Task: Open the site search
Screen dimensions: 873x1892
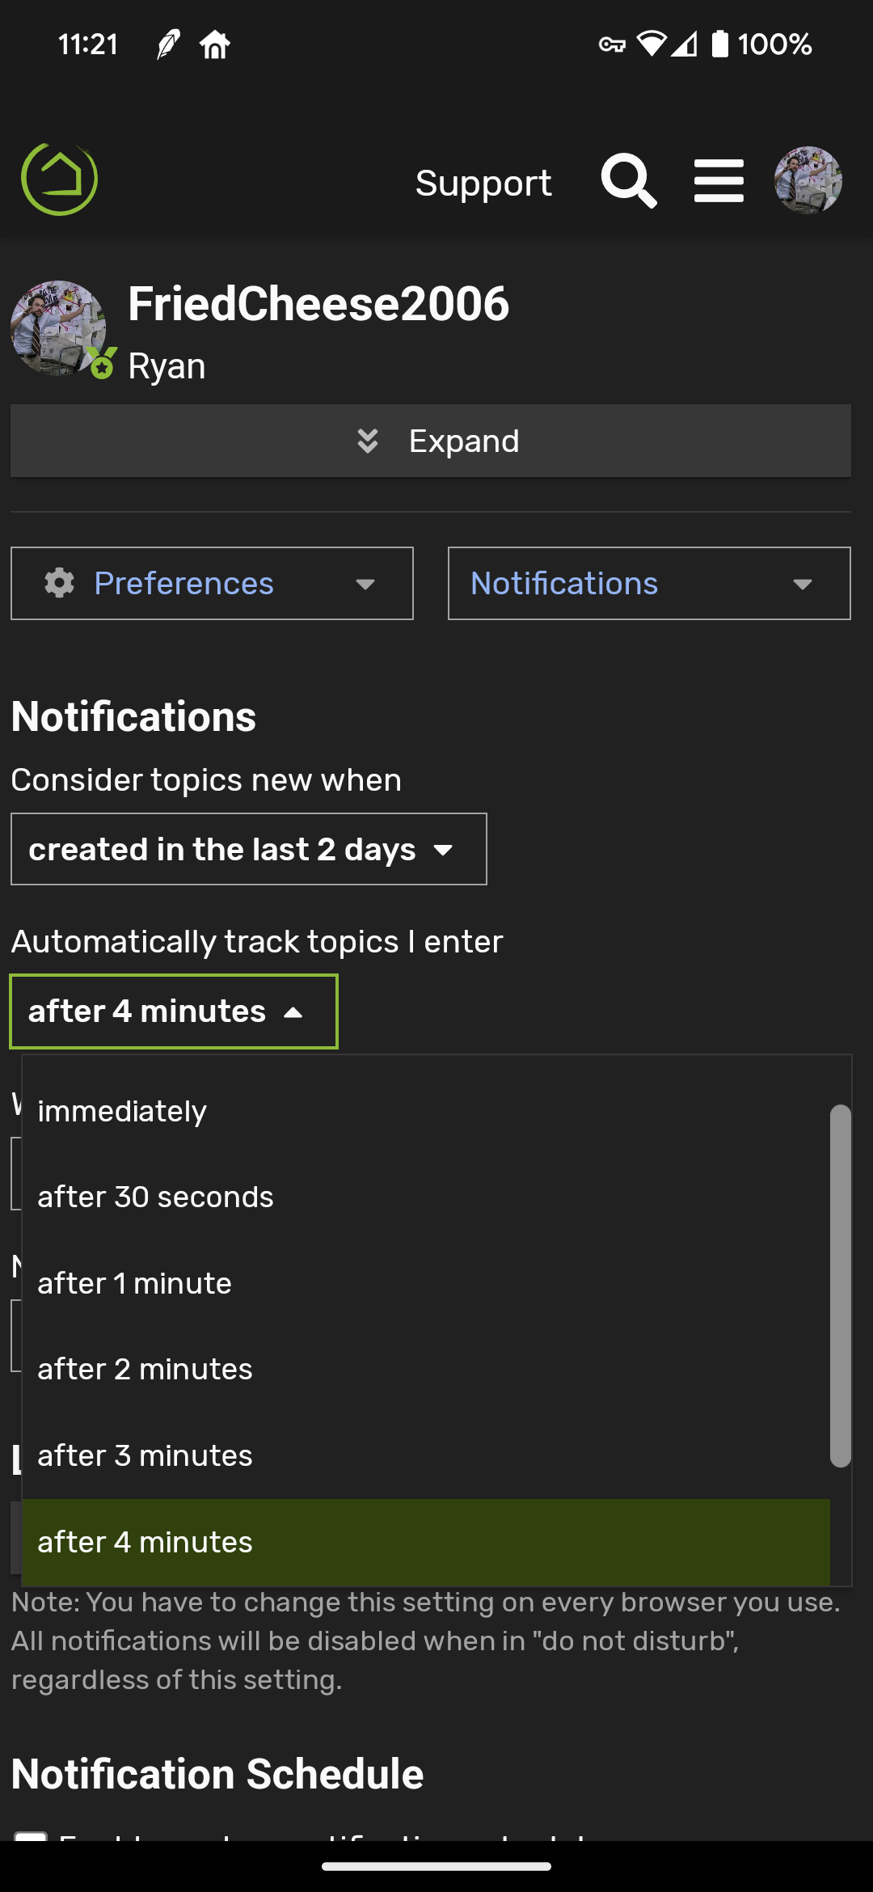Action: coord(629,181)
